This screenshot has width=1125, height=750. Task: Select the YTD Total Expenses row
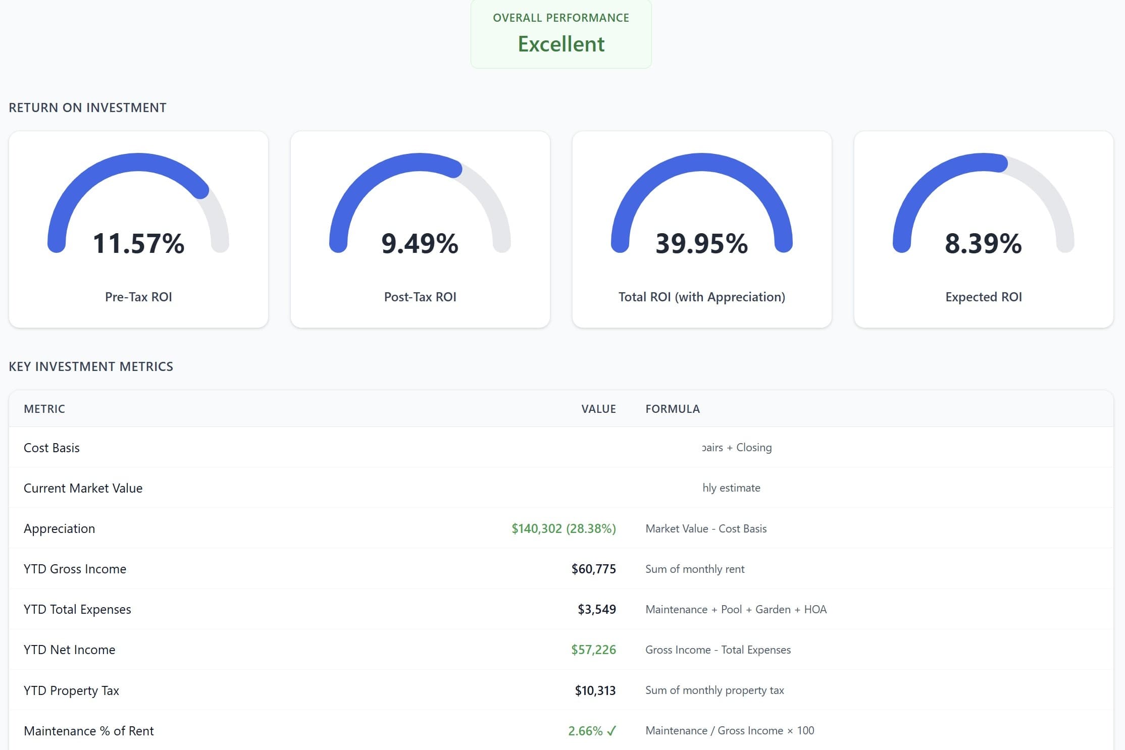tap(78, 609)
